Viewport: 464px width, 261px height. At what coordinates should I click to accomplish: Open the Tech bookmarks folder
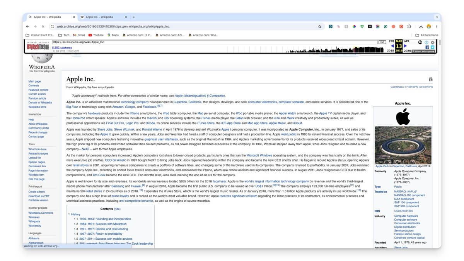click(x=64, y=35)
